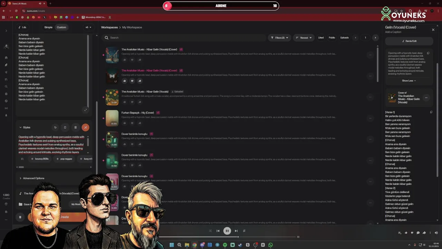Image resolution: width=442 pixels, height=249 pixels.
Task: Open more options for Furkan Başaçık - Hiç
Action: point(370,118)
